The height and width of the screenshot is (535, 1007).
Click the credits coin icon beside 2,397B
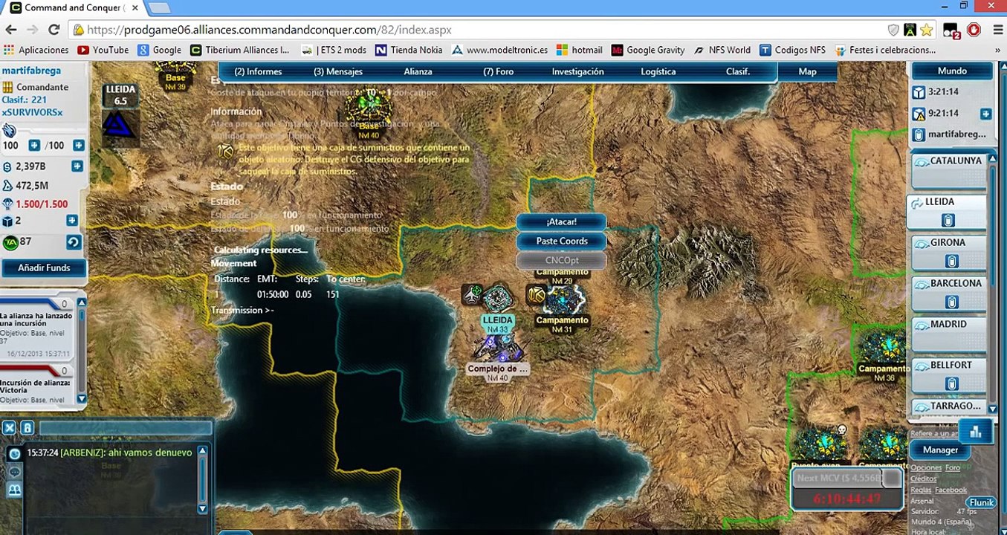pyautogui.click(x=7, y=166)
